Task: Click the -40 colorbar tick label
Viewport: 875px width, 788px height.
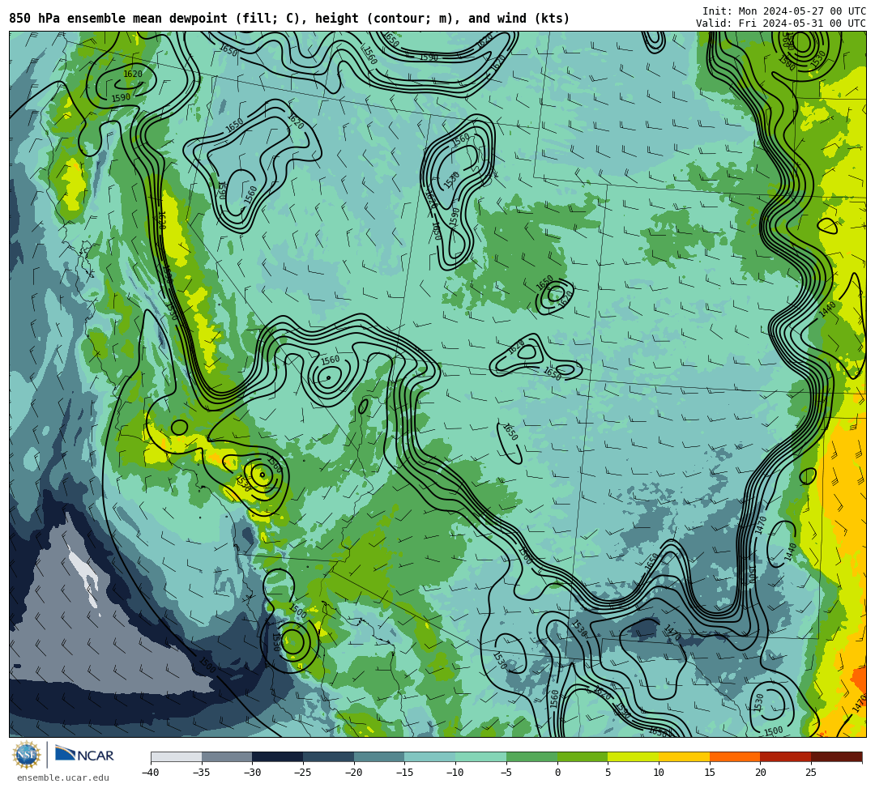Action: click(x=151, y=773)
